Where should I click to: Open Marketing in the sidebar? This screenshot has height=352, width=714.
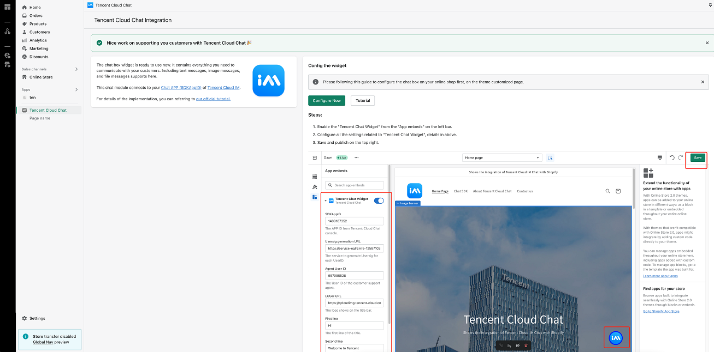pyautogui.click(x=39, y=48)
